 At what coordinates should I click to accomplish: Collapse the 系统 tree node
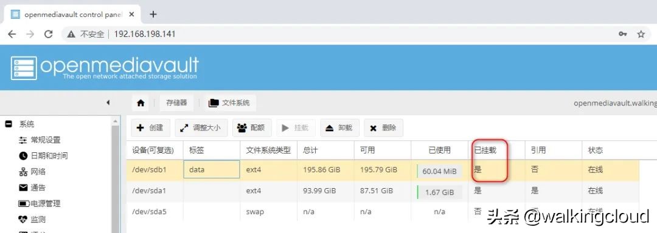9,124
